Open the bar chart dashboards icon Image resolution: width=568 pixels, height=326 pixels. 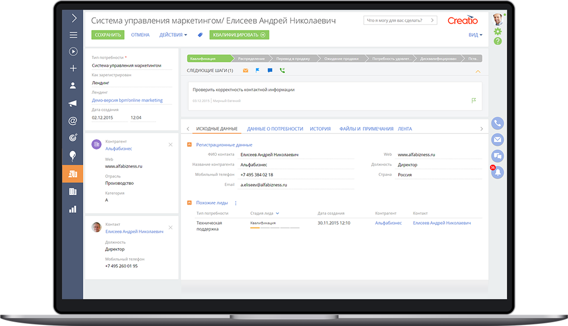pyautogui.click(x=73, y=209)
